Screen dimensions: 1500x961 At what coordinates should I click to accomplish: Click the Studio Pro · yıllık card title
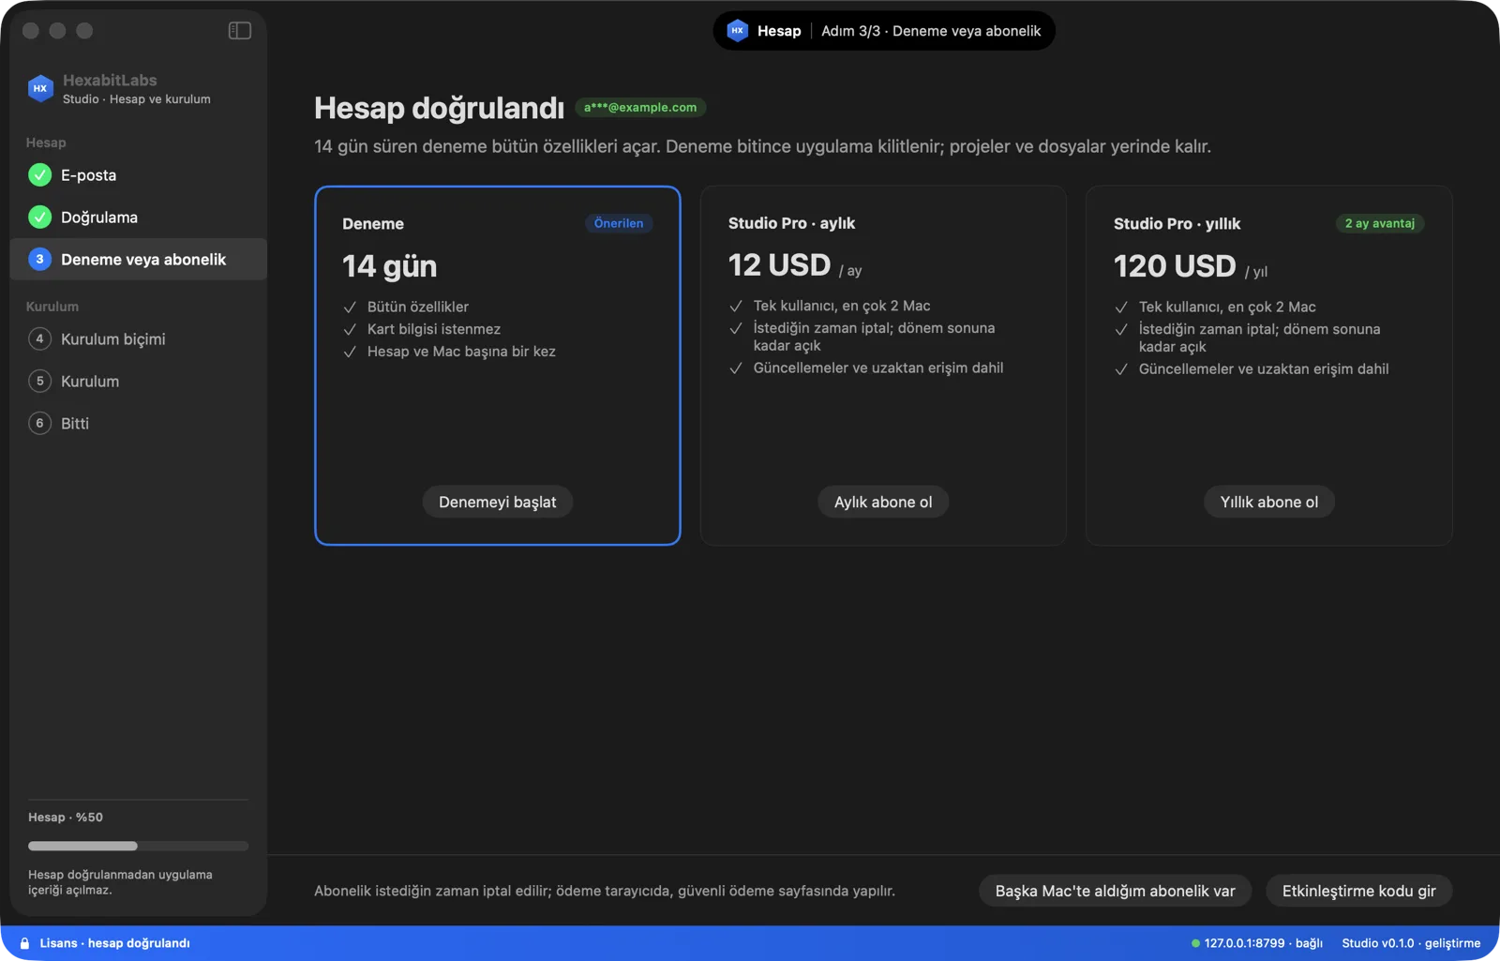[x=1177, y=223]
